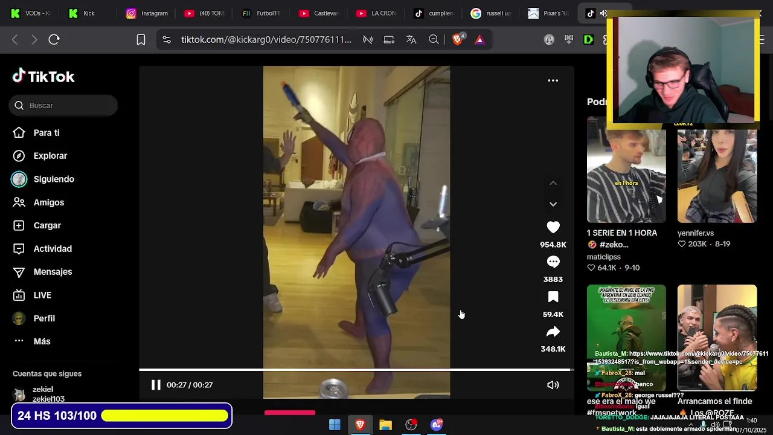Switch to the Castlevan YouTube tab

[319, 13]
